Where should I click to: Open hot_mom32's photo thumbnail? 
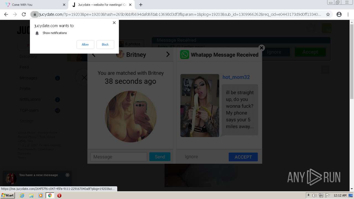click(200, 106)
